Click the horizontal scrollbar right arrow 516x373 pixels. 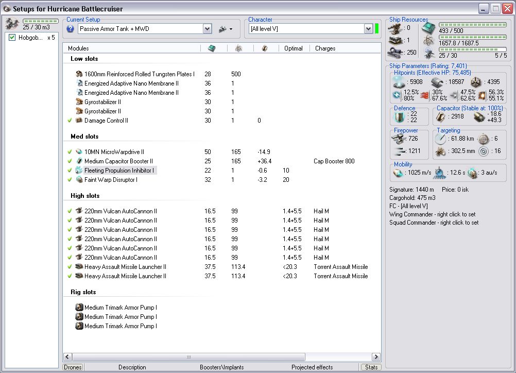pos(376,357)
